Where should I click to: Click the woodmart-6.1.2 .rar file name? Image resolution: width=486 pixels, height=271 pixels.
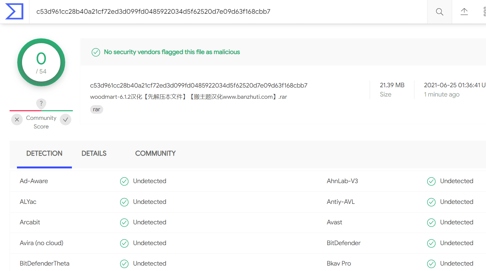189,97
